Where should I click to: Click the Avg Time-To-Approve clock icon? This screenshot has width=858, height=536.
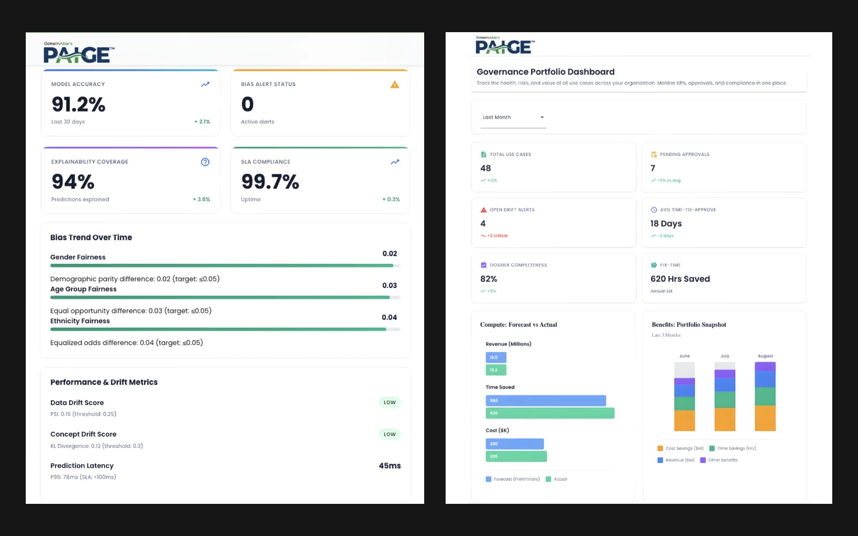tap(654, 210)
